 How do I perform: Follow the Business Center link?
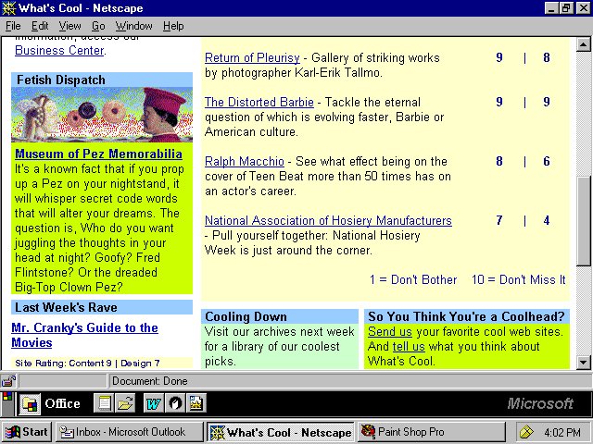[59, 50]
